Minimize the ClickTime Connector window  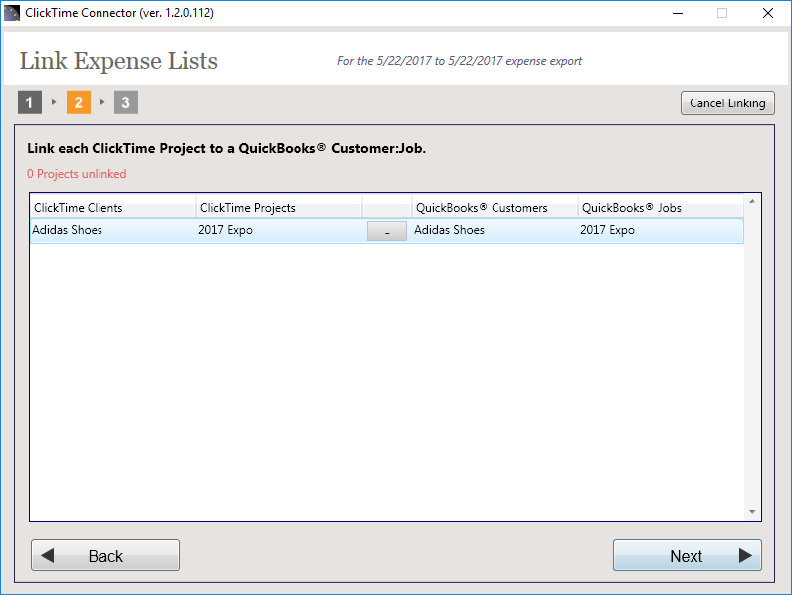(x=678, y=13)
